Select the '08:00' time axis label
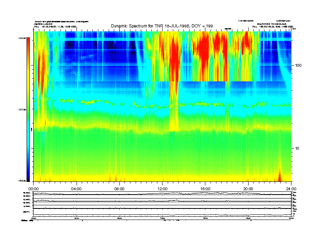Image resolution: width=314 pixels, height=243 pixels. click(x=119, y=189)
